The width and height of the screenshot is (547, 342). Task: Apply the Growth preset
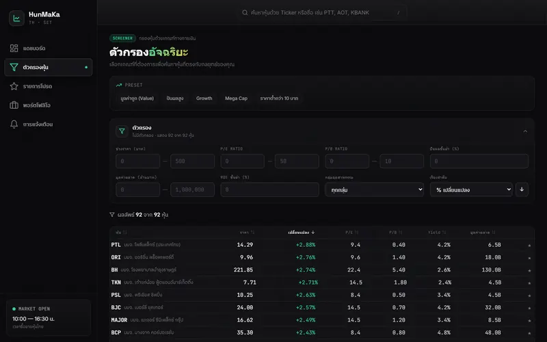(x=204, y=98)
